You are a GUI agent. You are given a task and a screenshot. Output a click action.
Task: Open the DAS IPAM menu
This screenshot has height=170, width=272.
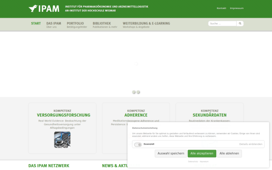(53, 25)
